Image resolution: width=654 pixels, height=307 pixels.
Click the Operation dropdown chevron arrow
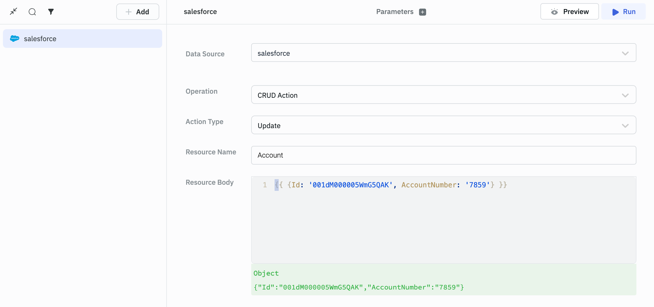tap(625, 95)
